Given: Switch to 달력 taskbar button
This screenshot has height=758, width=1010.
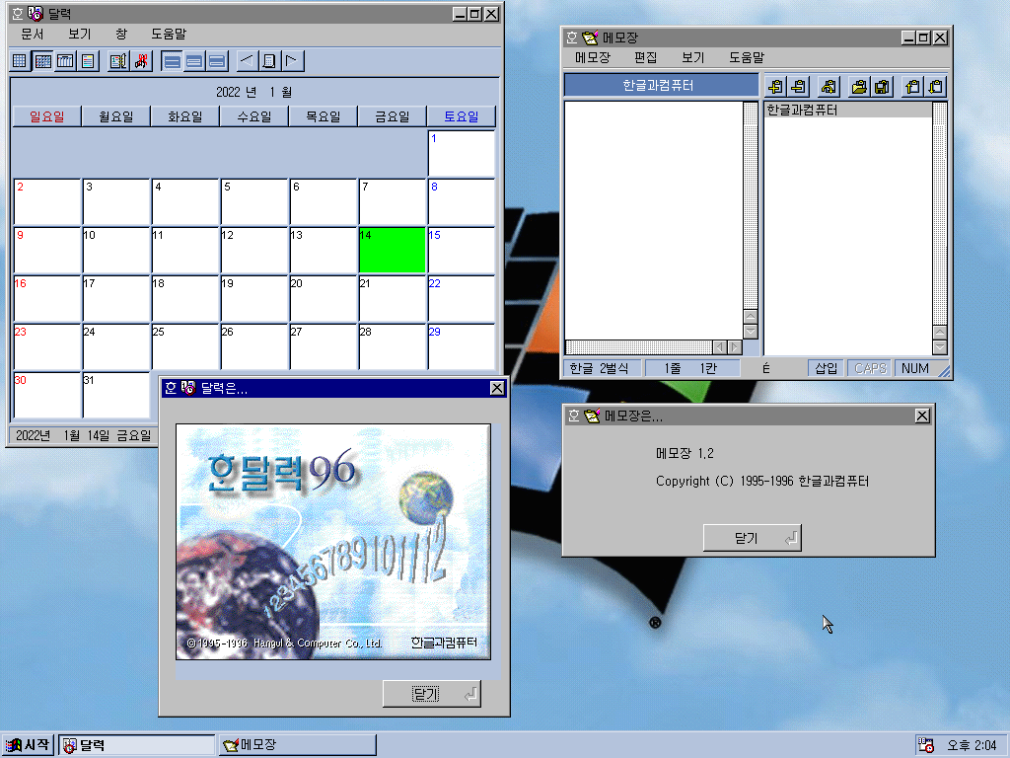Looking at the screenshot, I should (x=136, y=745).
